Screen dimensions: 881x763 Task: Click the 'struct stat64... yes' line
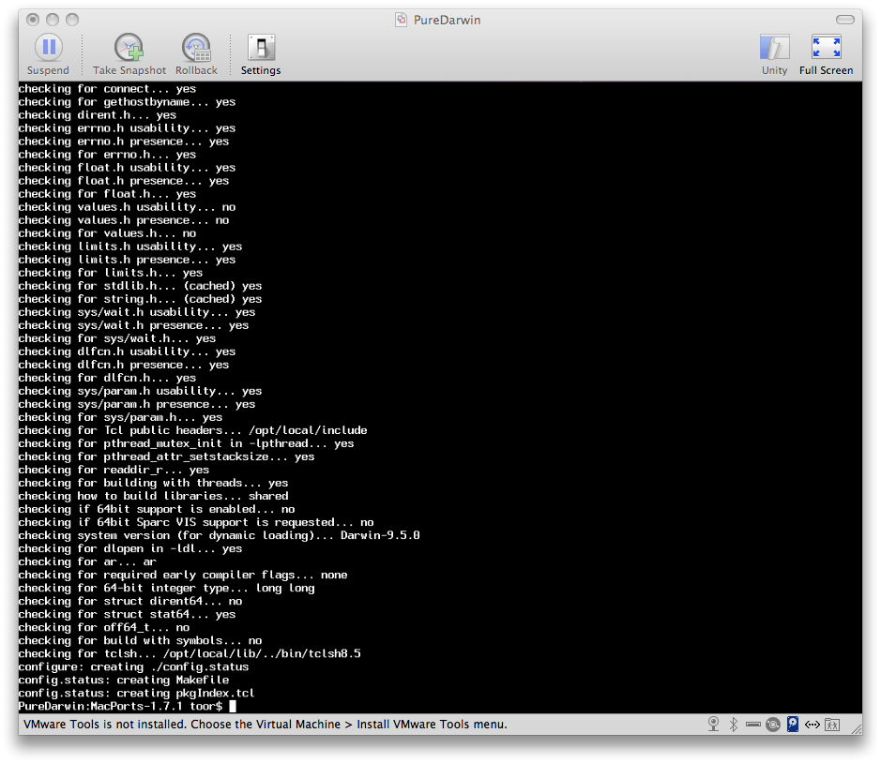127,614
